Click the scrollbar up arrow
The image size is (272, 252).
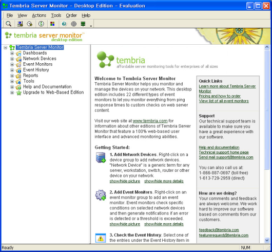click(267, 47)
